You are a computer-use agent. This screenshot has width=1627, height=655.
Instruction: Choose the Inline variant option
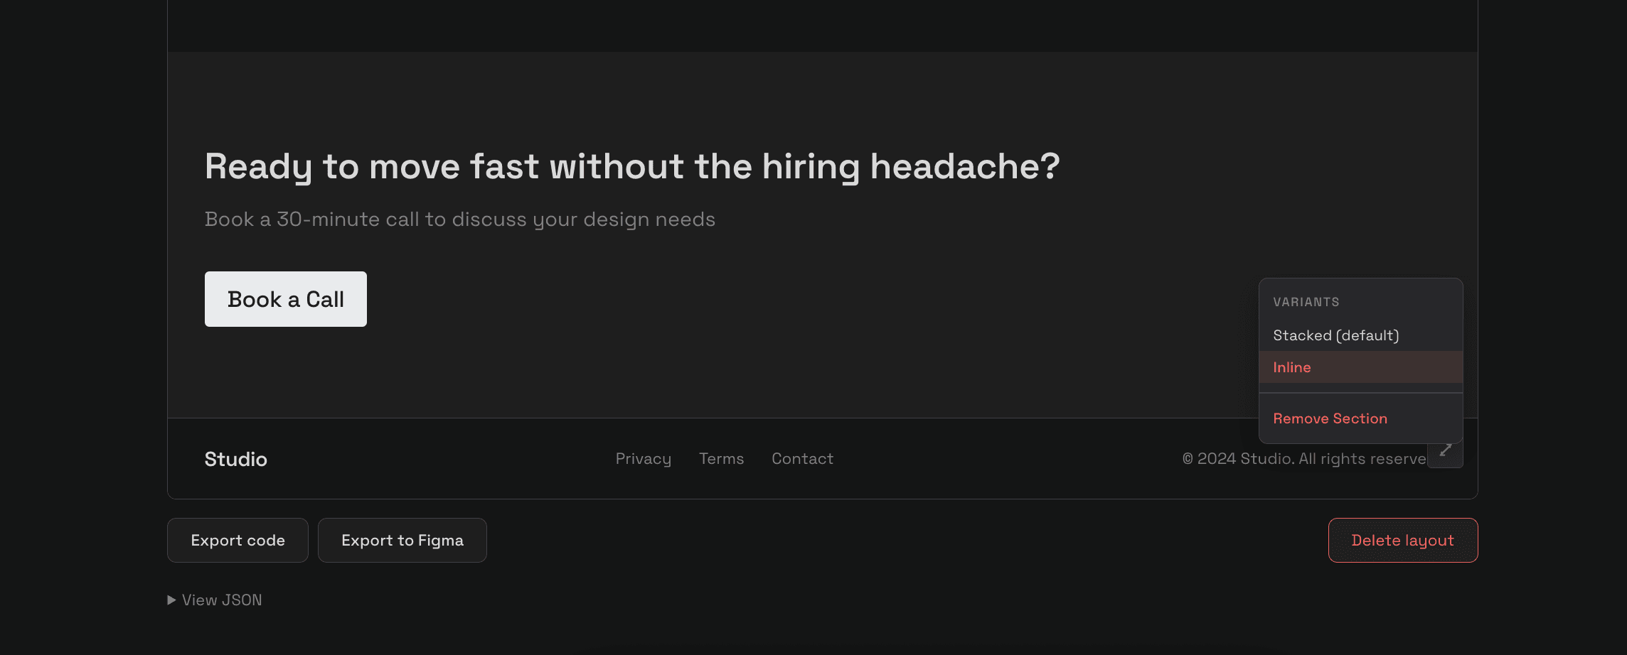(x=1291, y=367)
